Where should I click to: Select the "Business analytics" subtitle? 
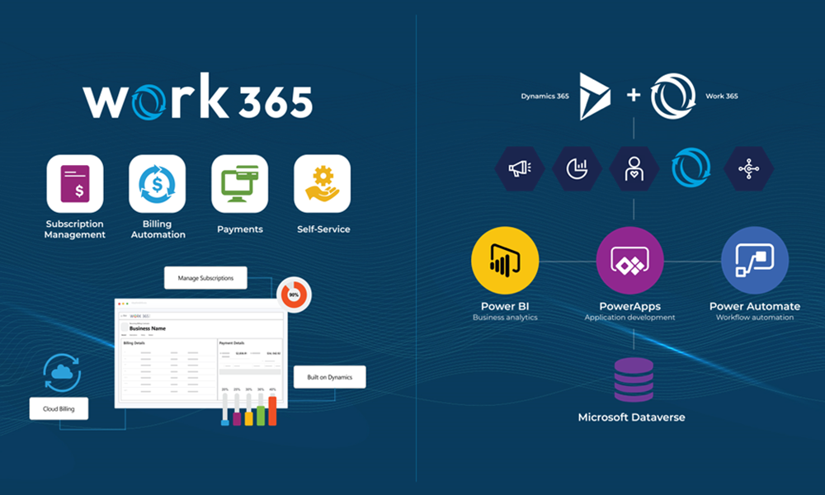point(505,317)
